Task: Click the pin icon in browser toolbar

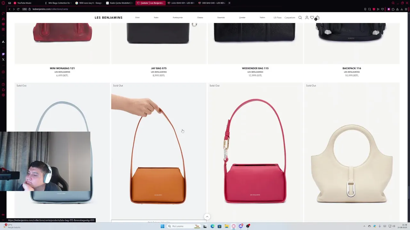Action: point(365,9)
